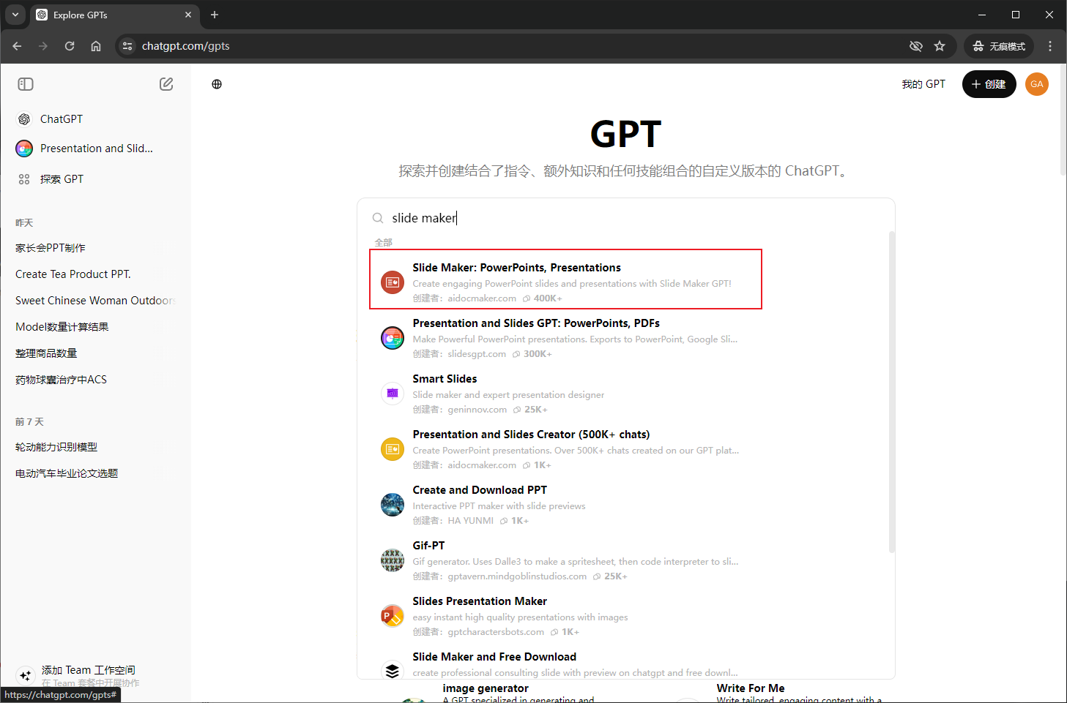Screen dimensions: 1067x703
Task: Click the 创建 create button
Action: coord(989,84)
